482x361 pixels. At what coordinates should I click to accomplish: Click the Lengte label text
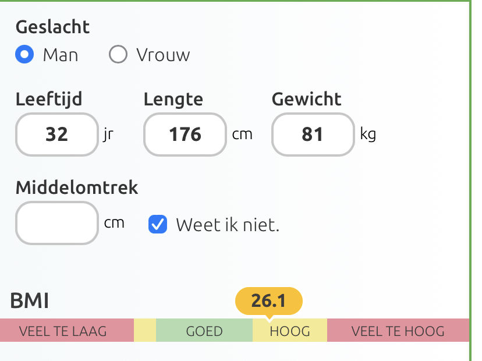173,99
